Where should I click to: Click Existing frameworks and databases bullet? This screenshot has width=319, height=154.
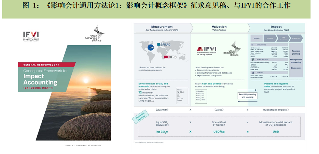coord(213,73)
